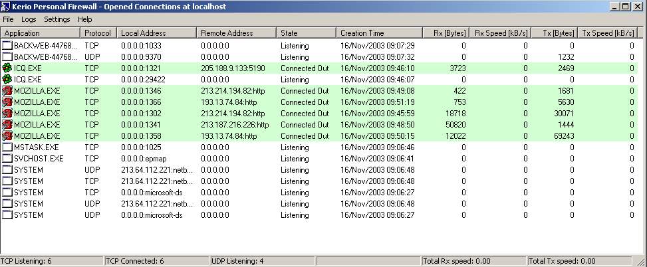This screenshot has width=647, height=267.
Task: Click the Total Rx speed: 0.00 status entry
Action: click(473, 261)
